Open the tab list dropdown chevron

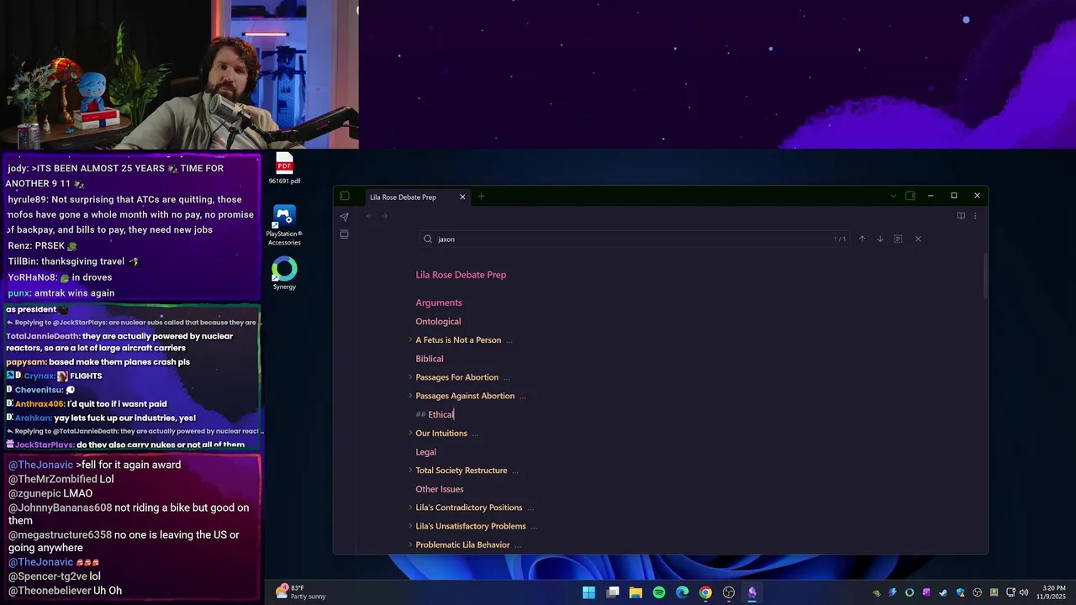893,196
